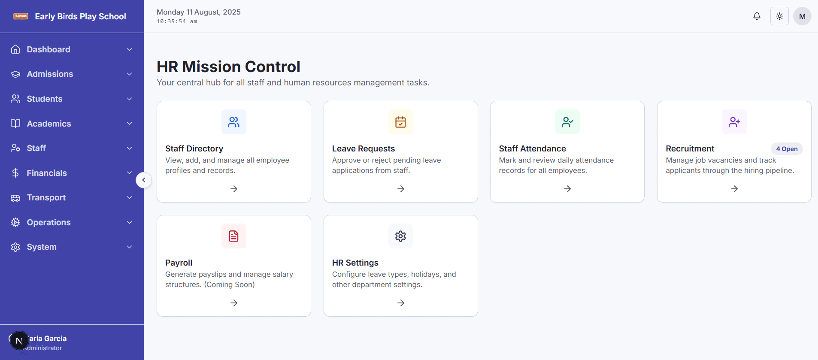818x360 pixels.
Task: Click the arrow on Leave Requests card
Action: tap(401, 189)
